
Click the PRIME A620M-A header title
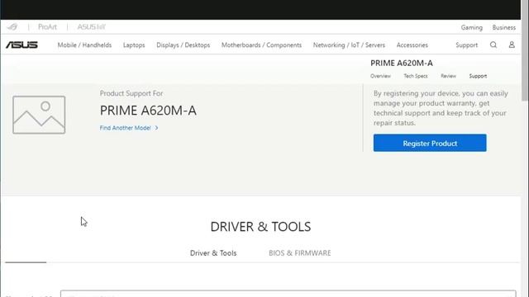(x=402, y=63)
